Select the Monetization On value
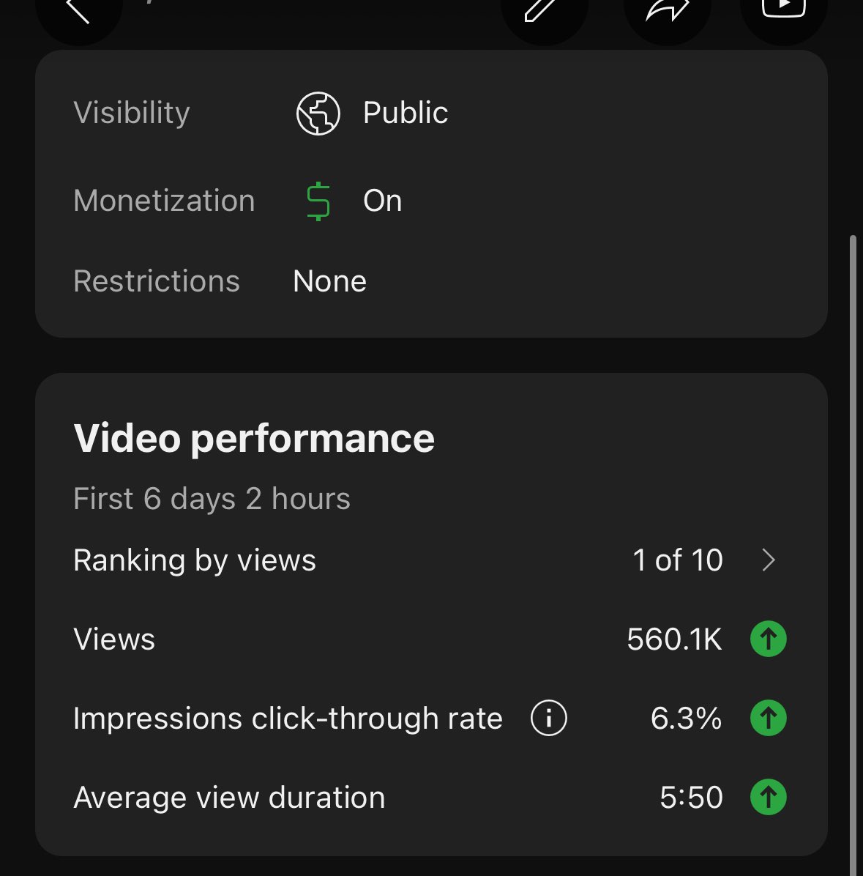 tap(382, 201)
